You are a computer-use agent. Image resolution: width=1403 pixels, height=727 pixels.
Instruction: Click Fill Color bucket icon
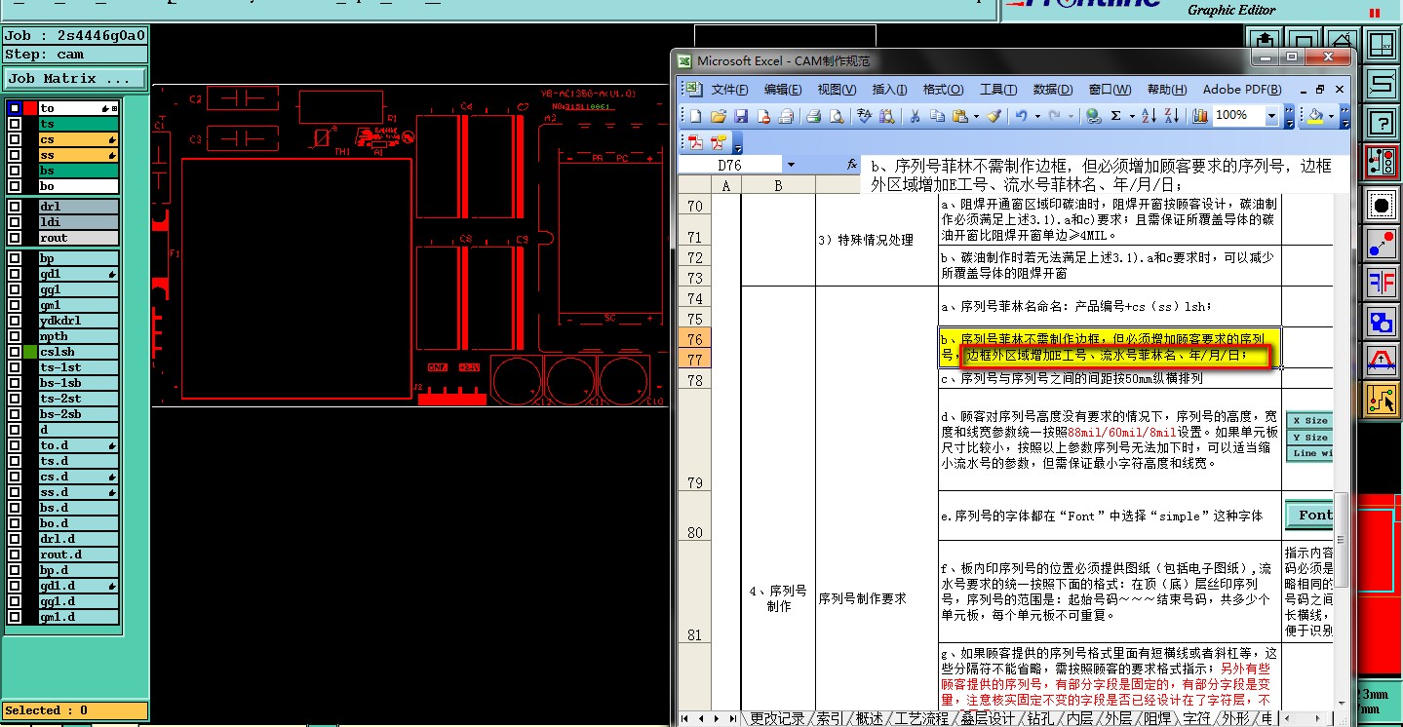coord(1316,116)
